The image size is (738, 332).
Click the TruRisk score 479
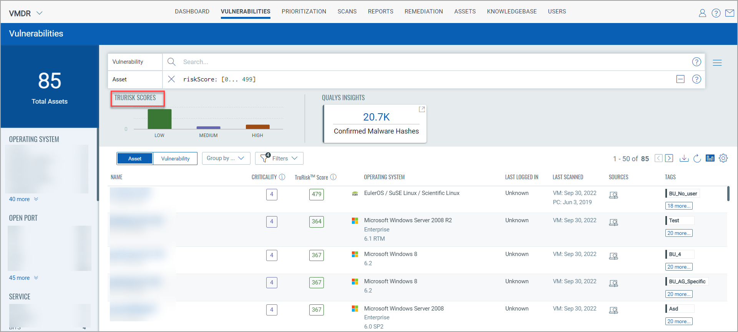pyautogui.click(x=317, y=194)
